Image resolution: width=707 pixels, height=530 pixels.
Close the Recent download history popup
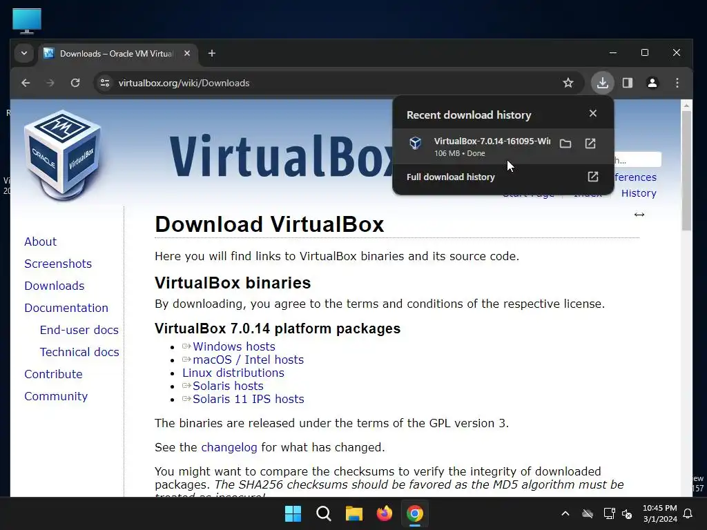[x=593, y=114]
